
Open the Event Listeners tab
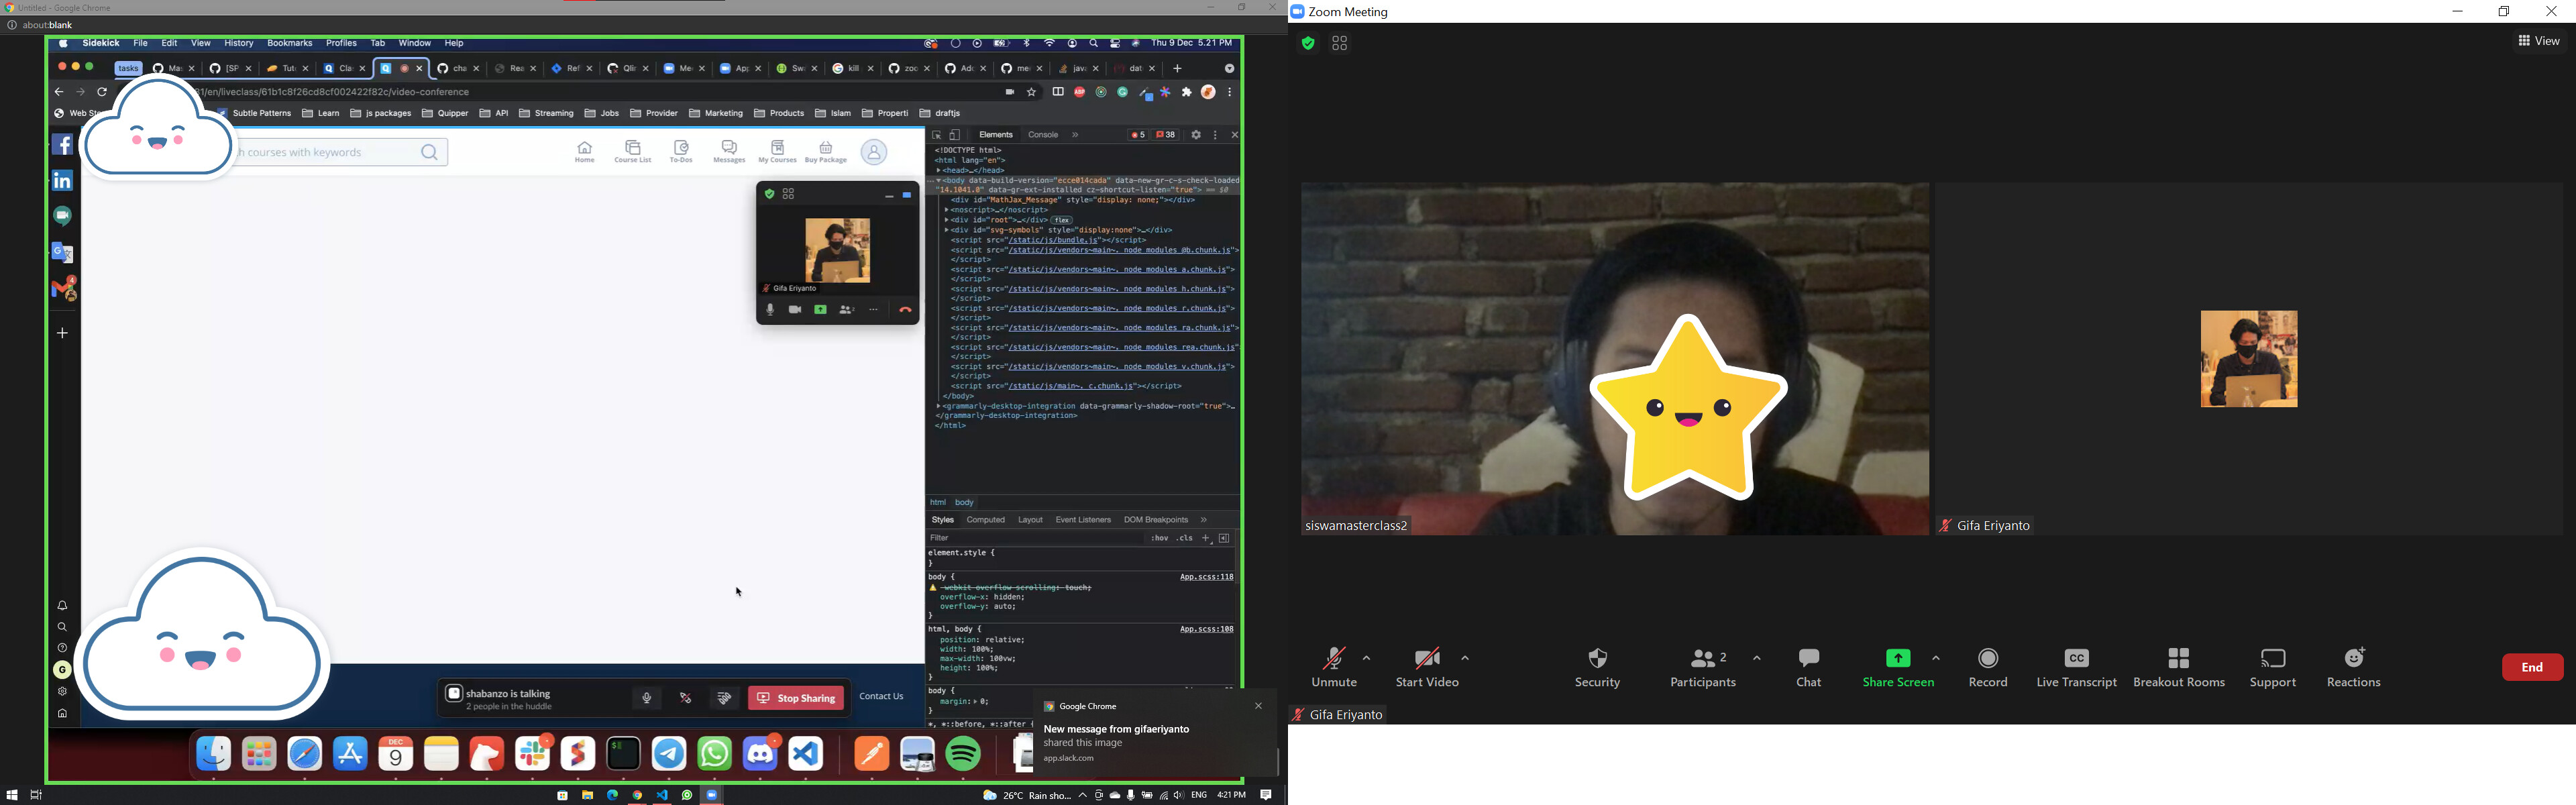pyautogui.click(x=1083, y=520)
